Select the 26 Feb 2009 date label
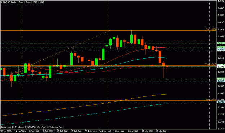225x133 pixels. [105, 131]
